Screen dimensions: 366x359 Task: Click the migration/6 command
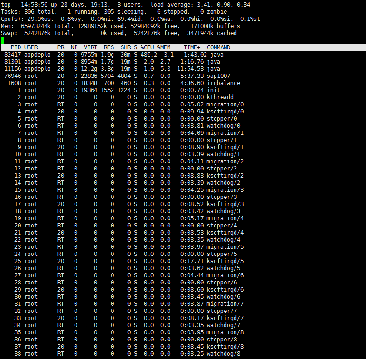click(x=225, y=275)
